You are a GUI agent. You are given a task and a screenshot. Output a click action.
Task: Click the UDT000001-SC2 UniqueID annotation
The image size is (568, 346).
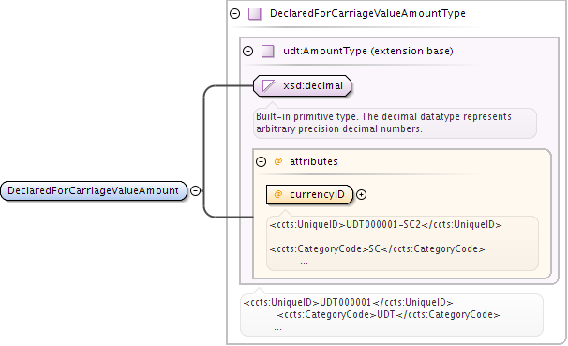(386, 225)
